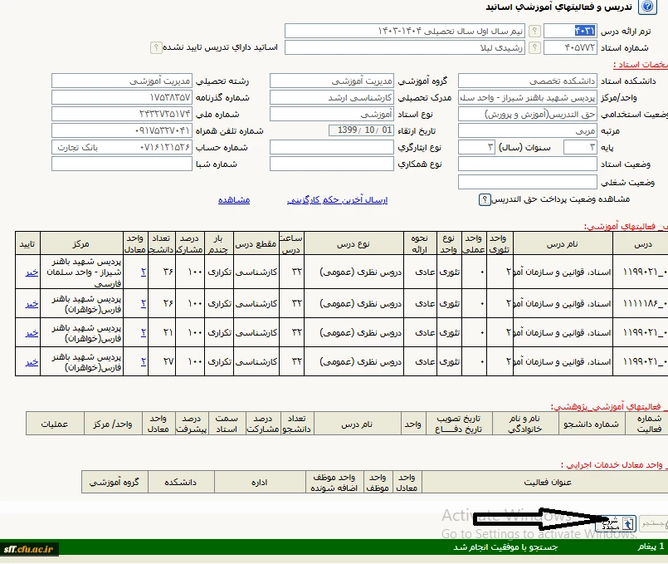Click the خیر approval link in the first course row
The image size is (668, 564).
[x=32, y=274]
